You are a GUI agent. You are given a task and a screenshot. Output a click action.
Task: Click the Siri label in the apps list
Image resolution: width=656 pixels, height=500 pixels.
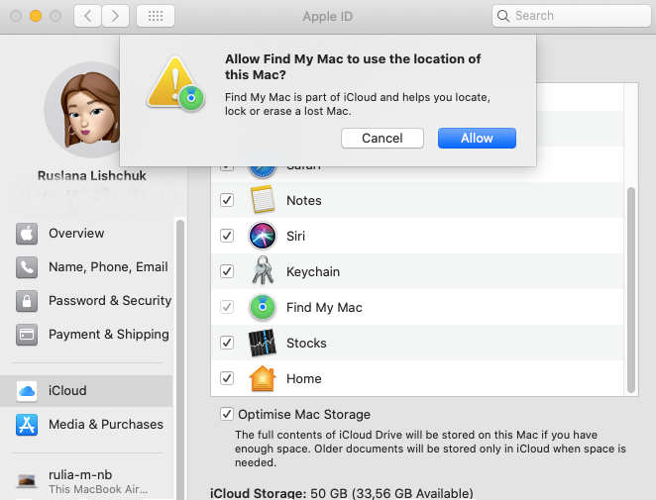[295, 237]
